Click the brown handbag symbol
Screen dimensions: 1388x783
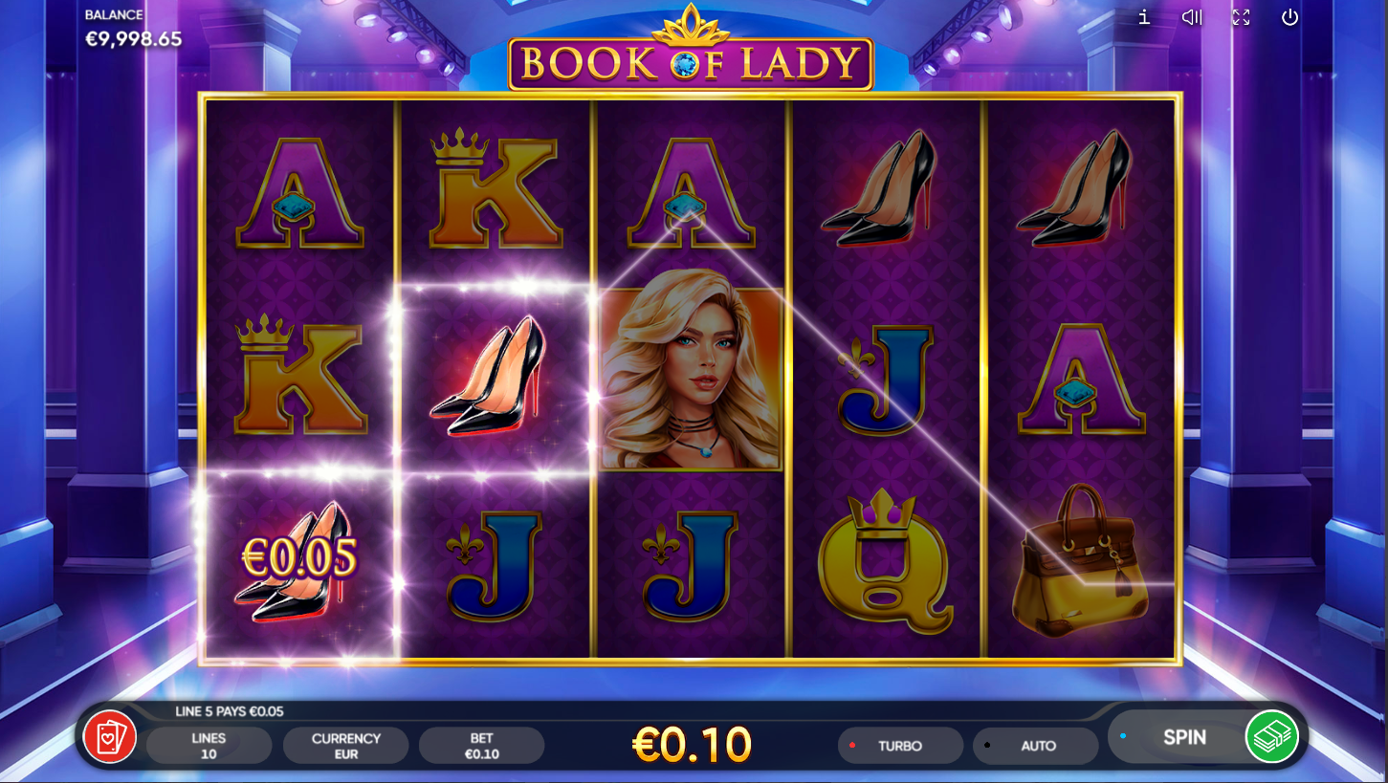(x=1079, y=558)
